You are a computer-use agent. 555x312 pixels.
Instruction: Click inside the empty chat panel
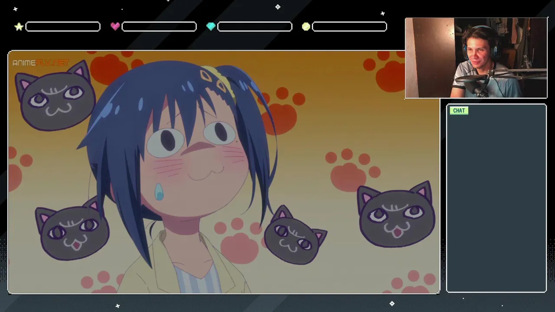coord(496,198)
